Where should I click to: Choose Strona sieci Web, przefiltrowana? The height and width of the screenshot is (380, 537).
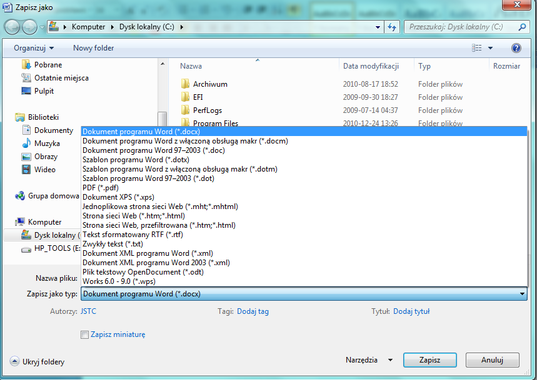coord(304,225)
